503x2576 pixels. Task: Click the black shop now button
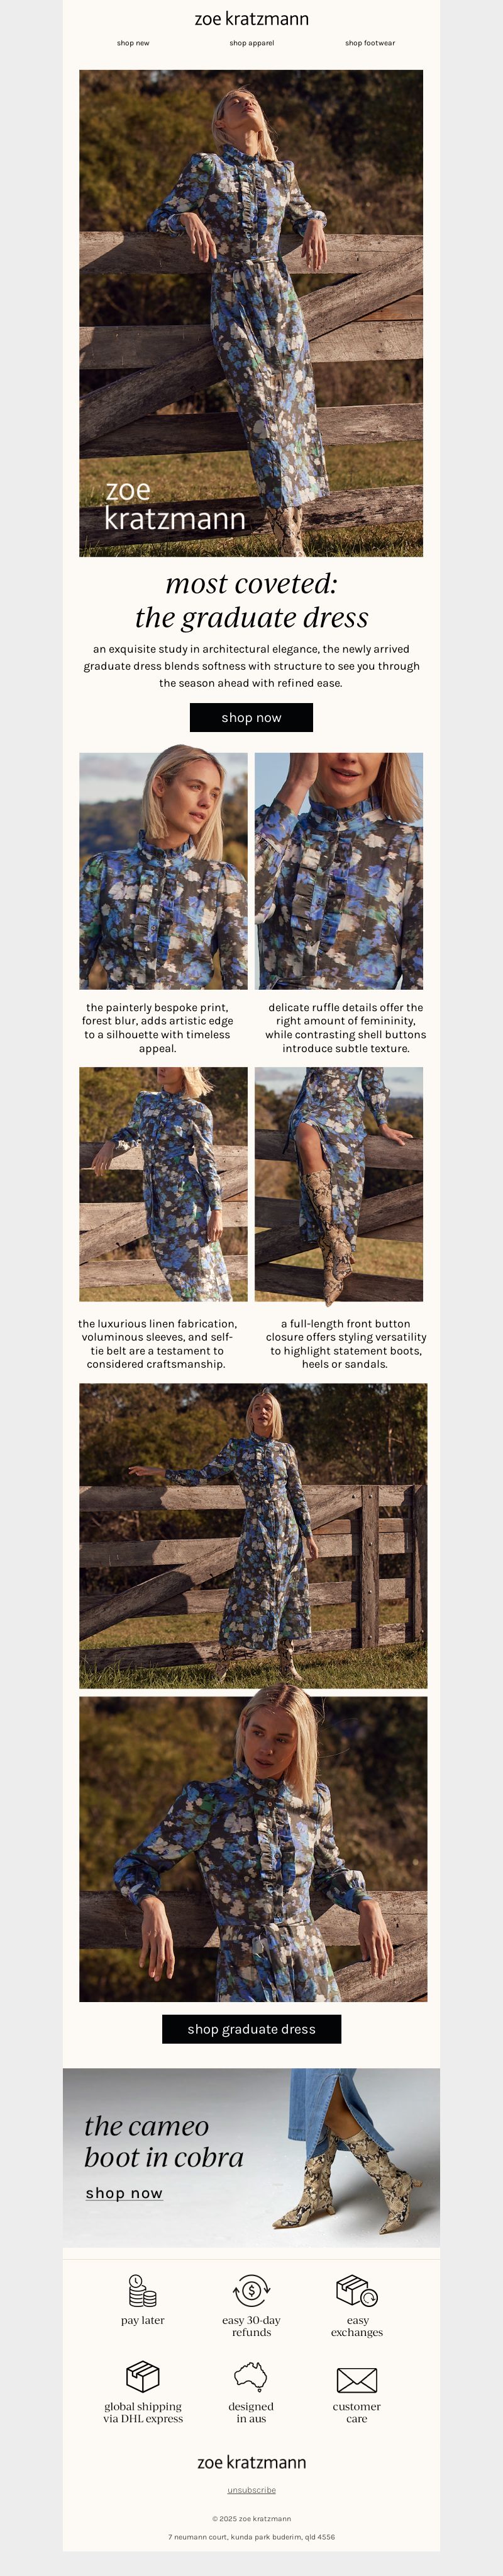[251, 717]
